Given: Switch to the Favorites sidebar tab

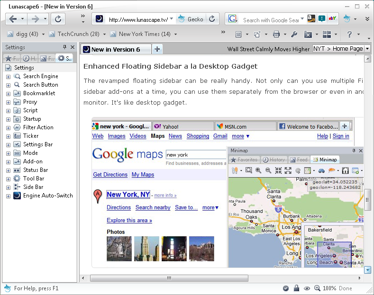Looking at the screenshot, I should coord(12,58).
